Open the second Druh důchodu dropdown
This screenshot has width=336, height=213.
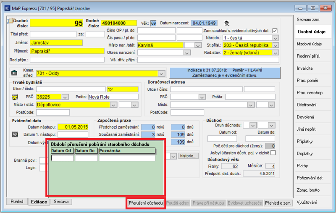pos(271,125)
